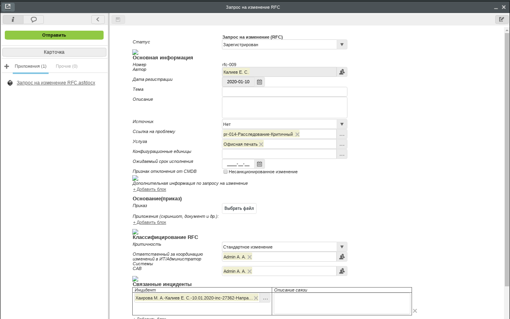
Task: Open user picker for CAB field
Action: [342, 271]
